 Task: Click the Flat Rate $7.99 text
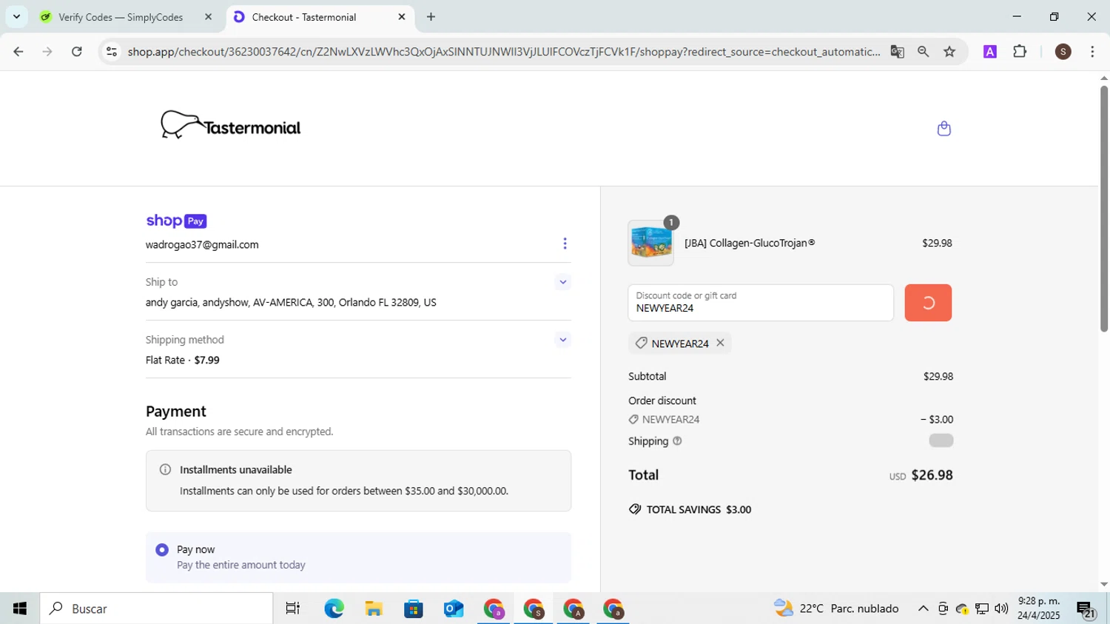click(x=182, y=360)
